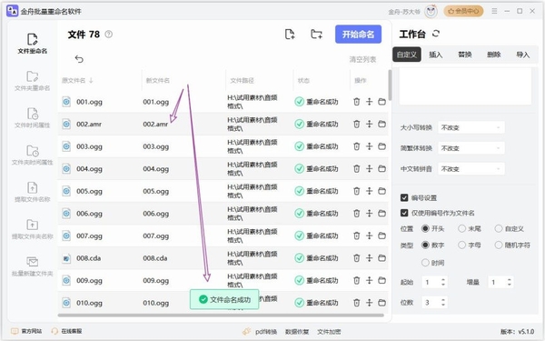Image resolution: width=545 pixels, height=341 pixels.
Task: Select the 末尾 position radio button
Action: [461, 228]
